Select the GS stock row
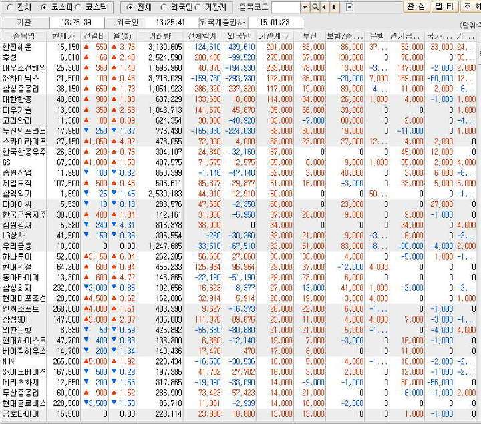481x424 pixels. [x=239, y=162]
